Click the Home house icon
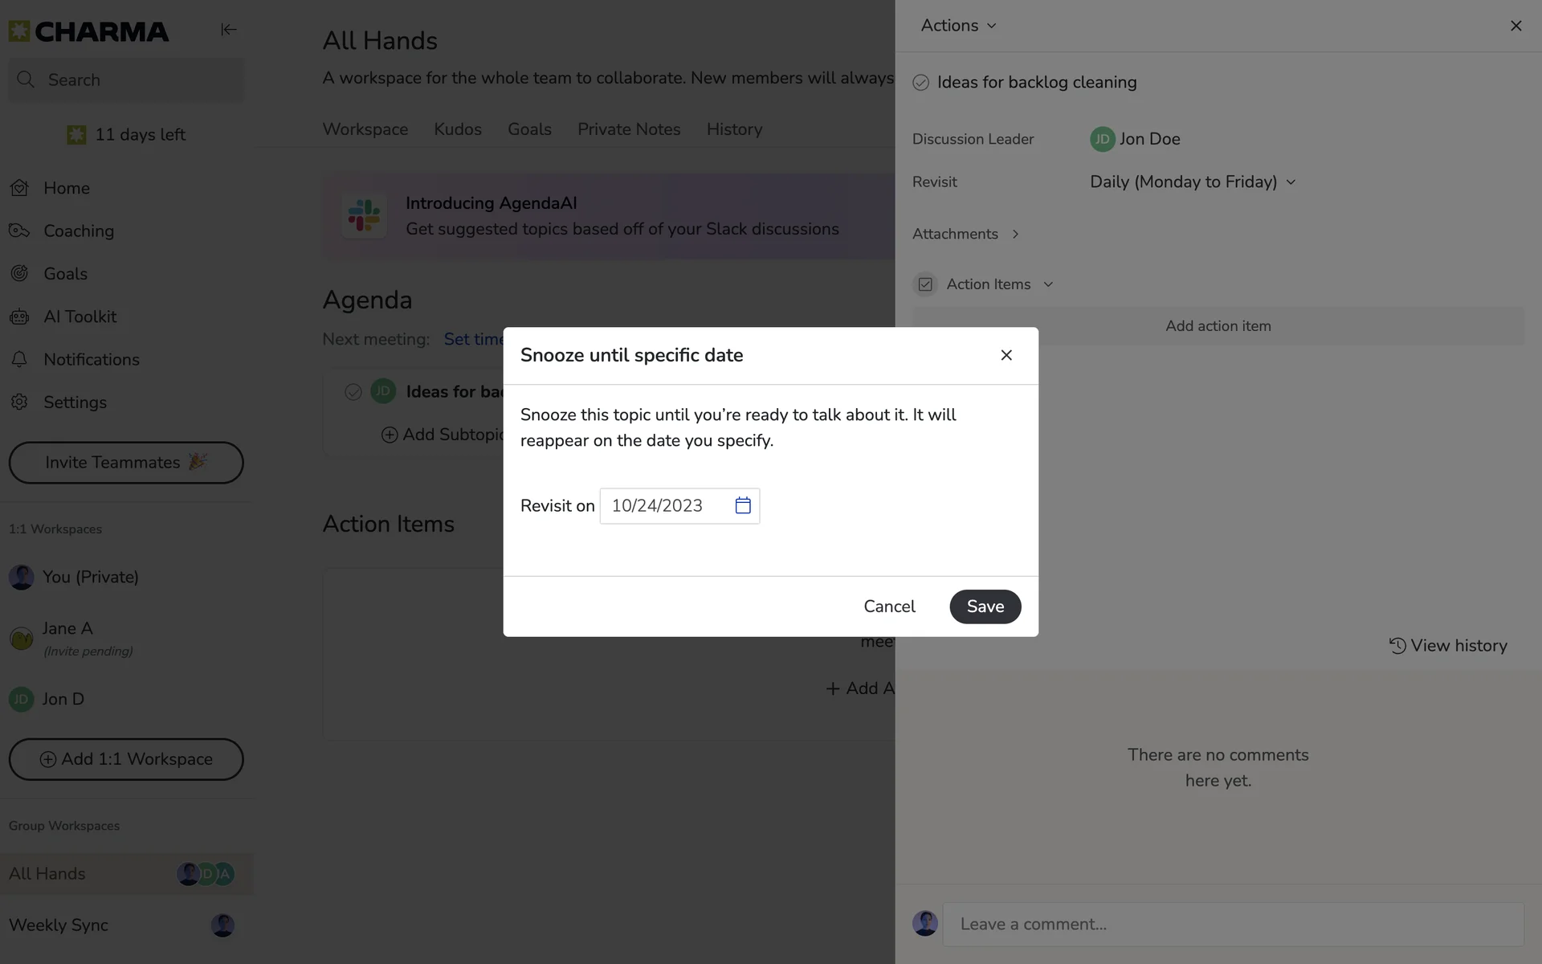 (x=19, y=188)
